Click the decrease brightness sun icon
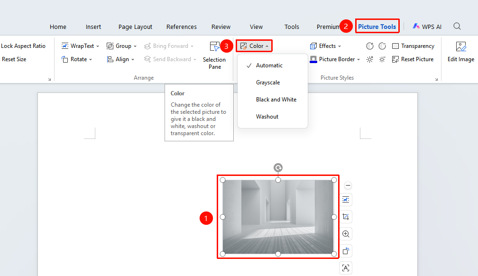 click(382, 59)
